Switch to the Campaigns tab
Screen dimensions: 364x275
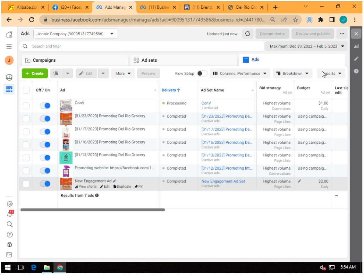75,60
